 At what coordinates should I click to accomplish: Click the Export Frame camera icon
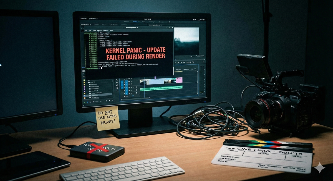tap(190, 62)
